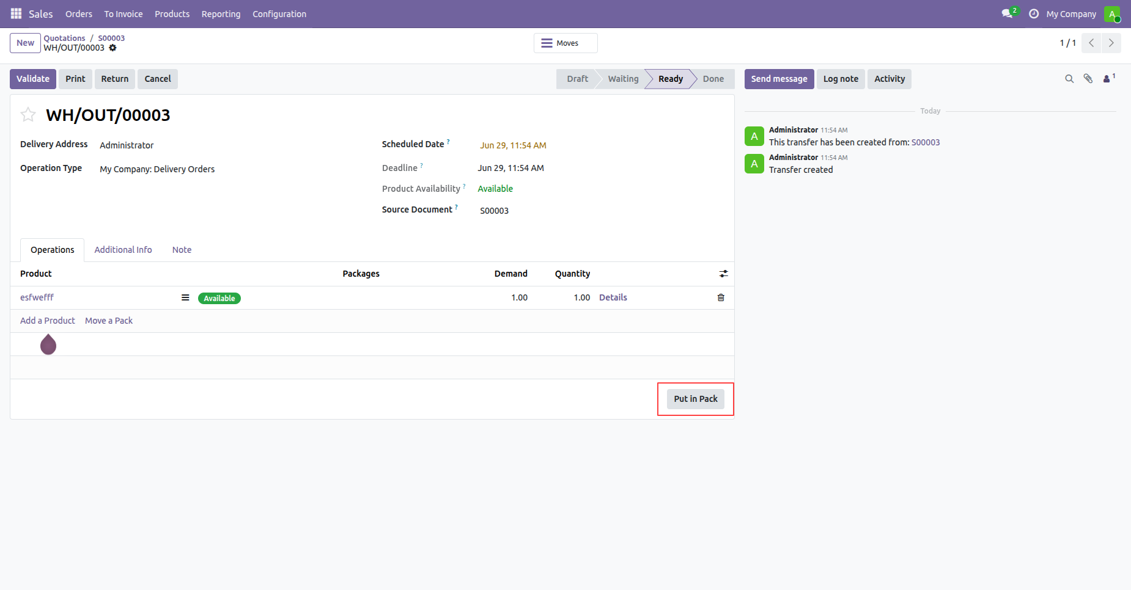The width and height of the screenshot is (1131, 590).
Task: Click the Print button
Action: pyautogui.click(x=75, y=79)
